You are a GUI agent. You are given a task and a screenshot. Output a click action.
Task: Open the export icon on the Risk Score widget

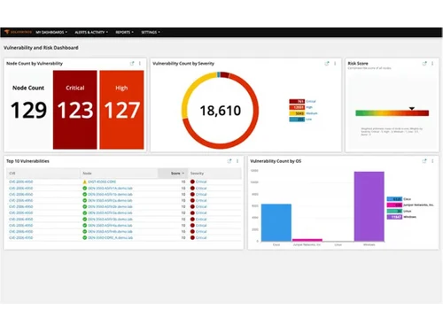424,63
